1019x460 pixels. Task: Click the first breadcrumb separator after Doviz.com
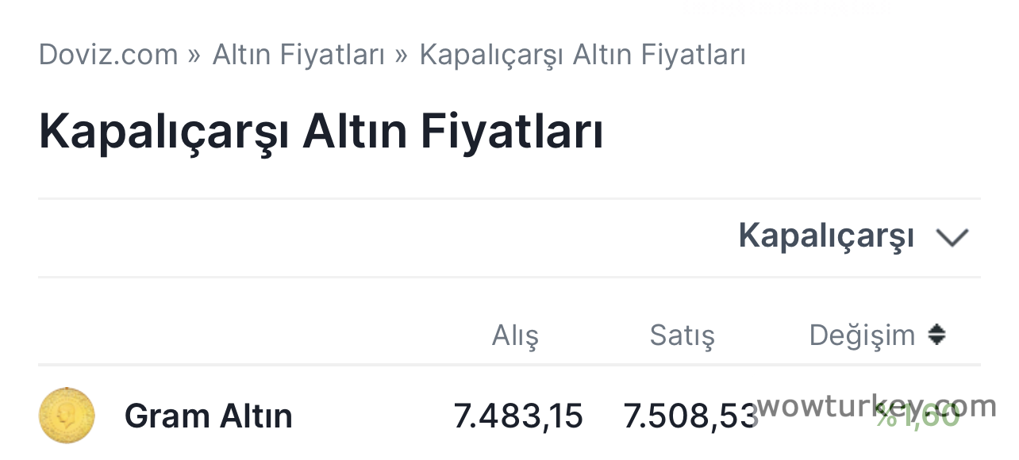click(x=194, y=56)
